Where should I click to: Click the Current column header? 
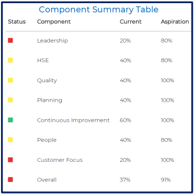tap(130, 22)
